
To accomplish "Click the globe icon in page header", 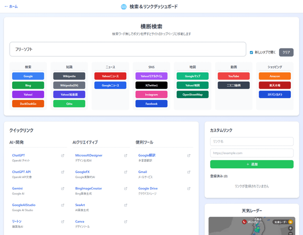I will click(124, 7).
